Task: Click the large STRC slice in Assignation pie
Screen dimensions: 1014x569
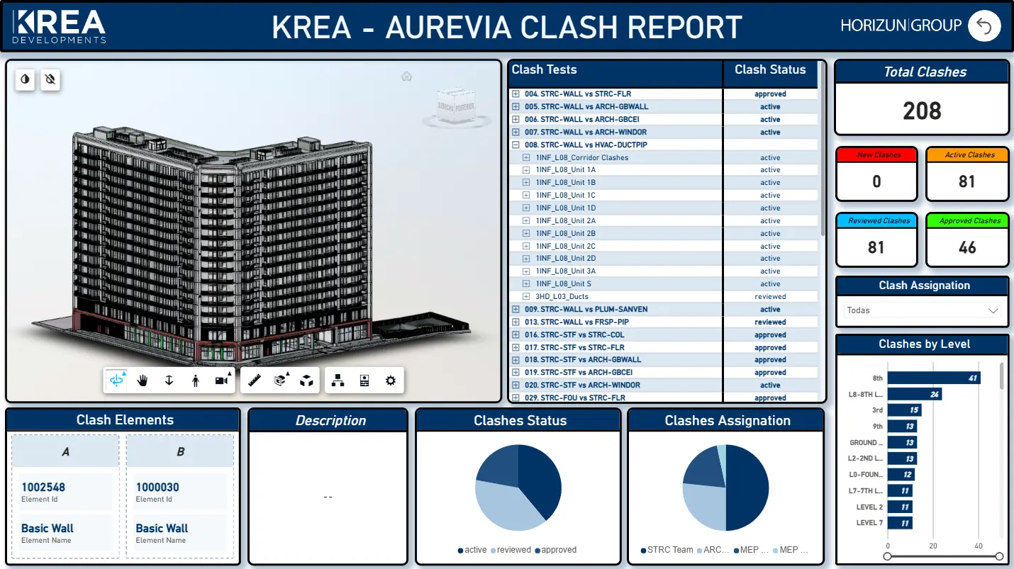Action: pyautogui.click(x=748, y=489)
